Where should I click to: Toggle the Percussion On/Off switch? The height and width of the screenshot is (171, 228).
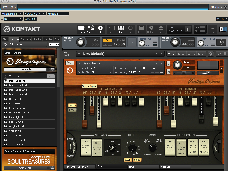coord(170,147)
